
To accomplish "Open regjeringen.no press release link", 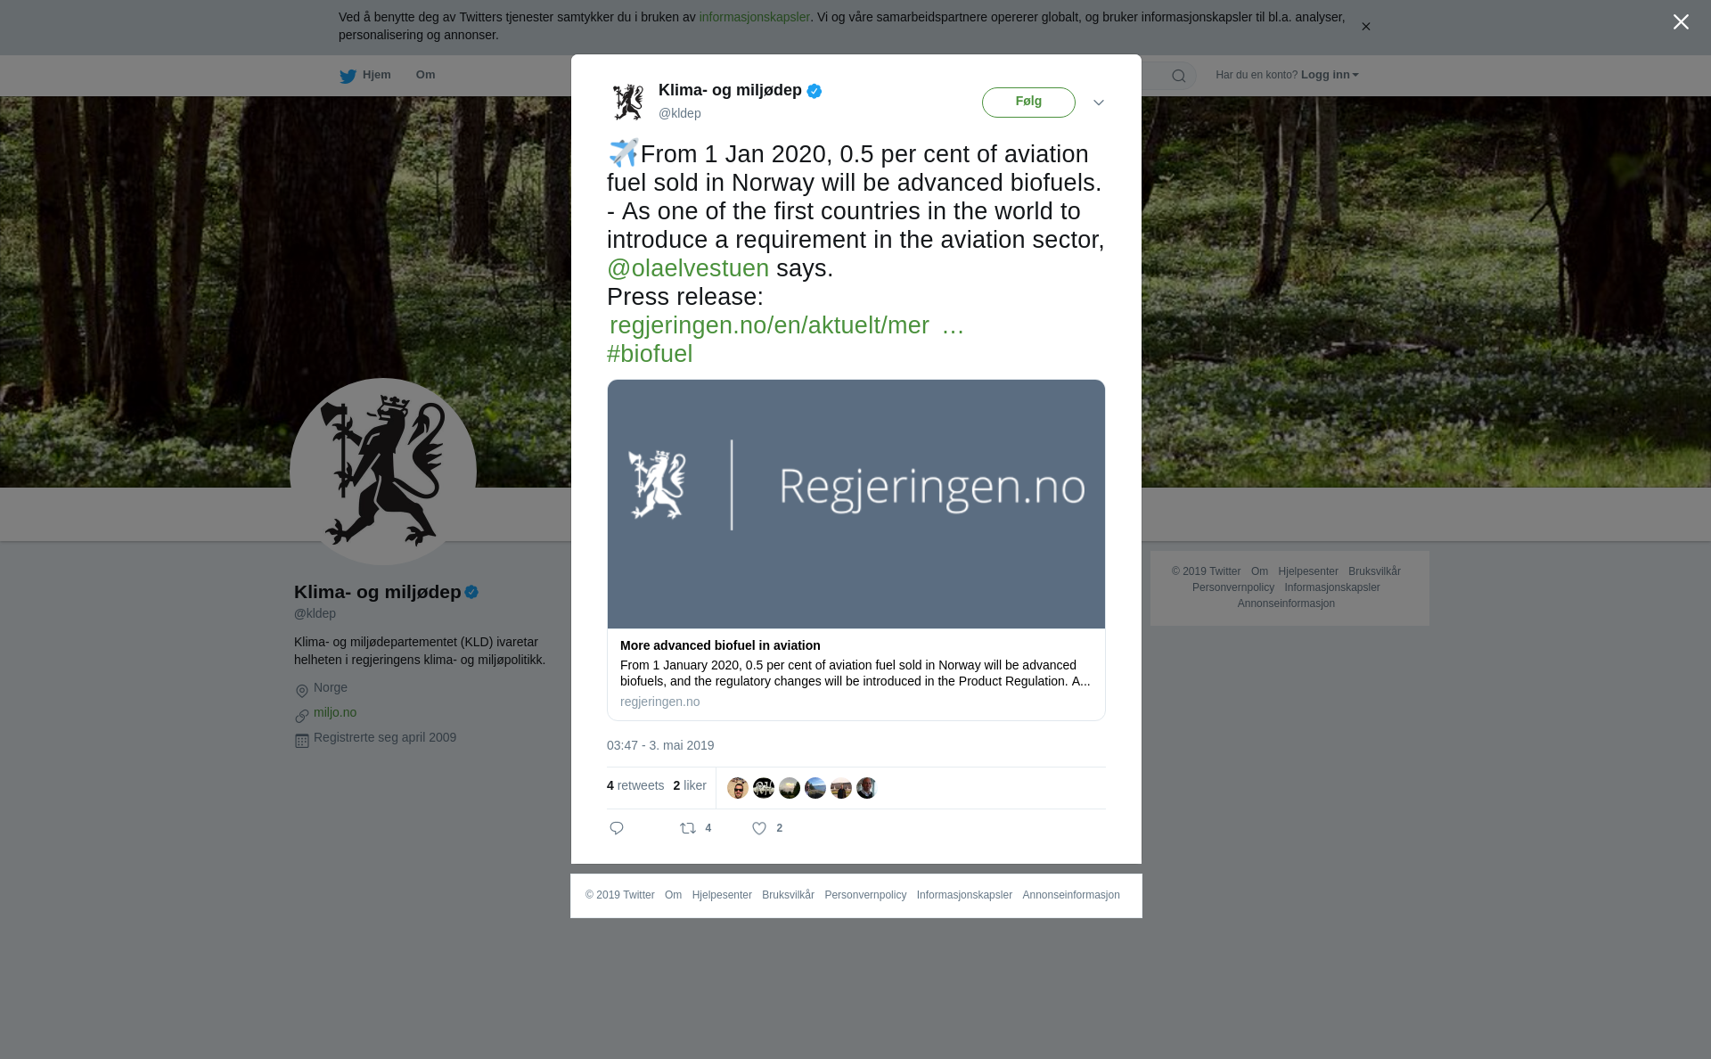I will point(786,325).
